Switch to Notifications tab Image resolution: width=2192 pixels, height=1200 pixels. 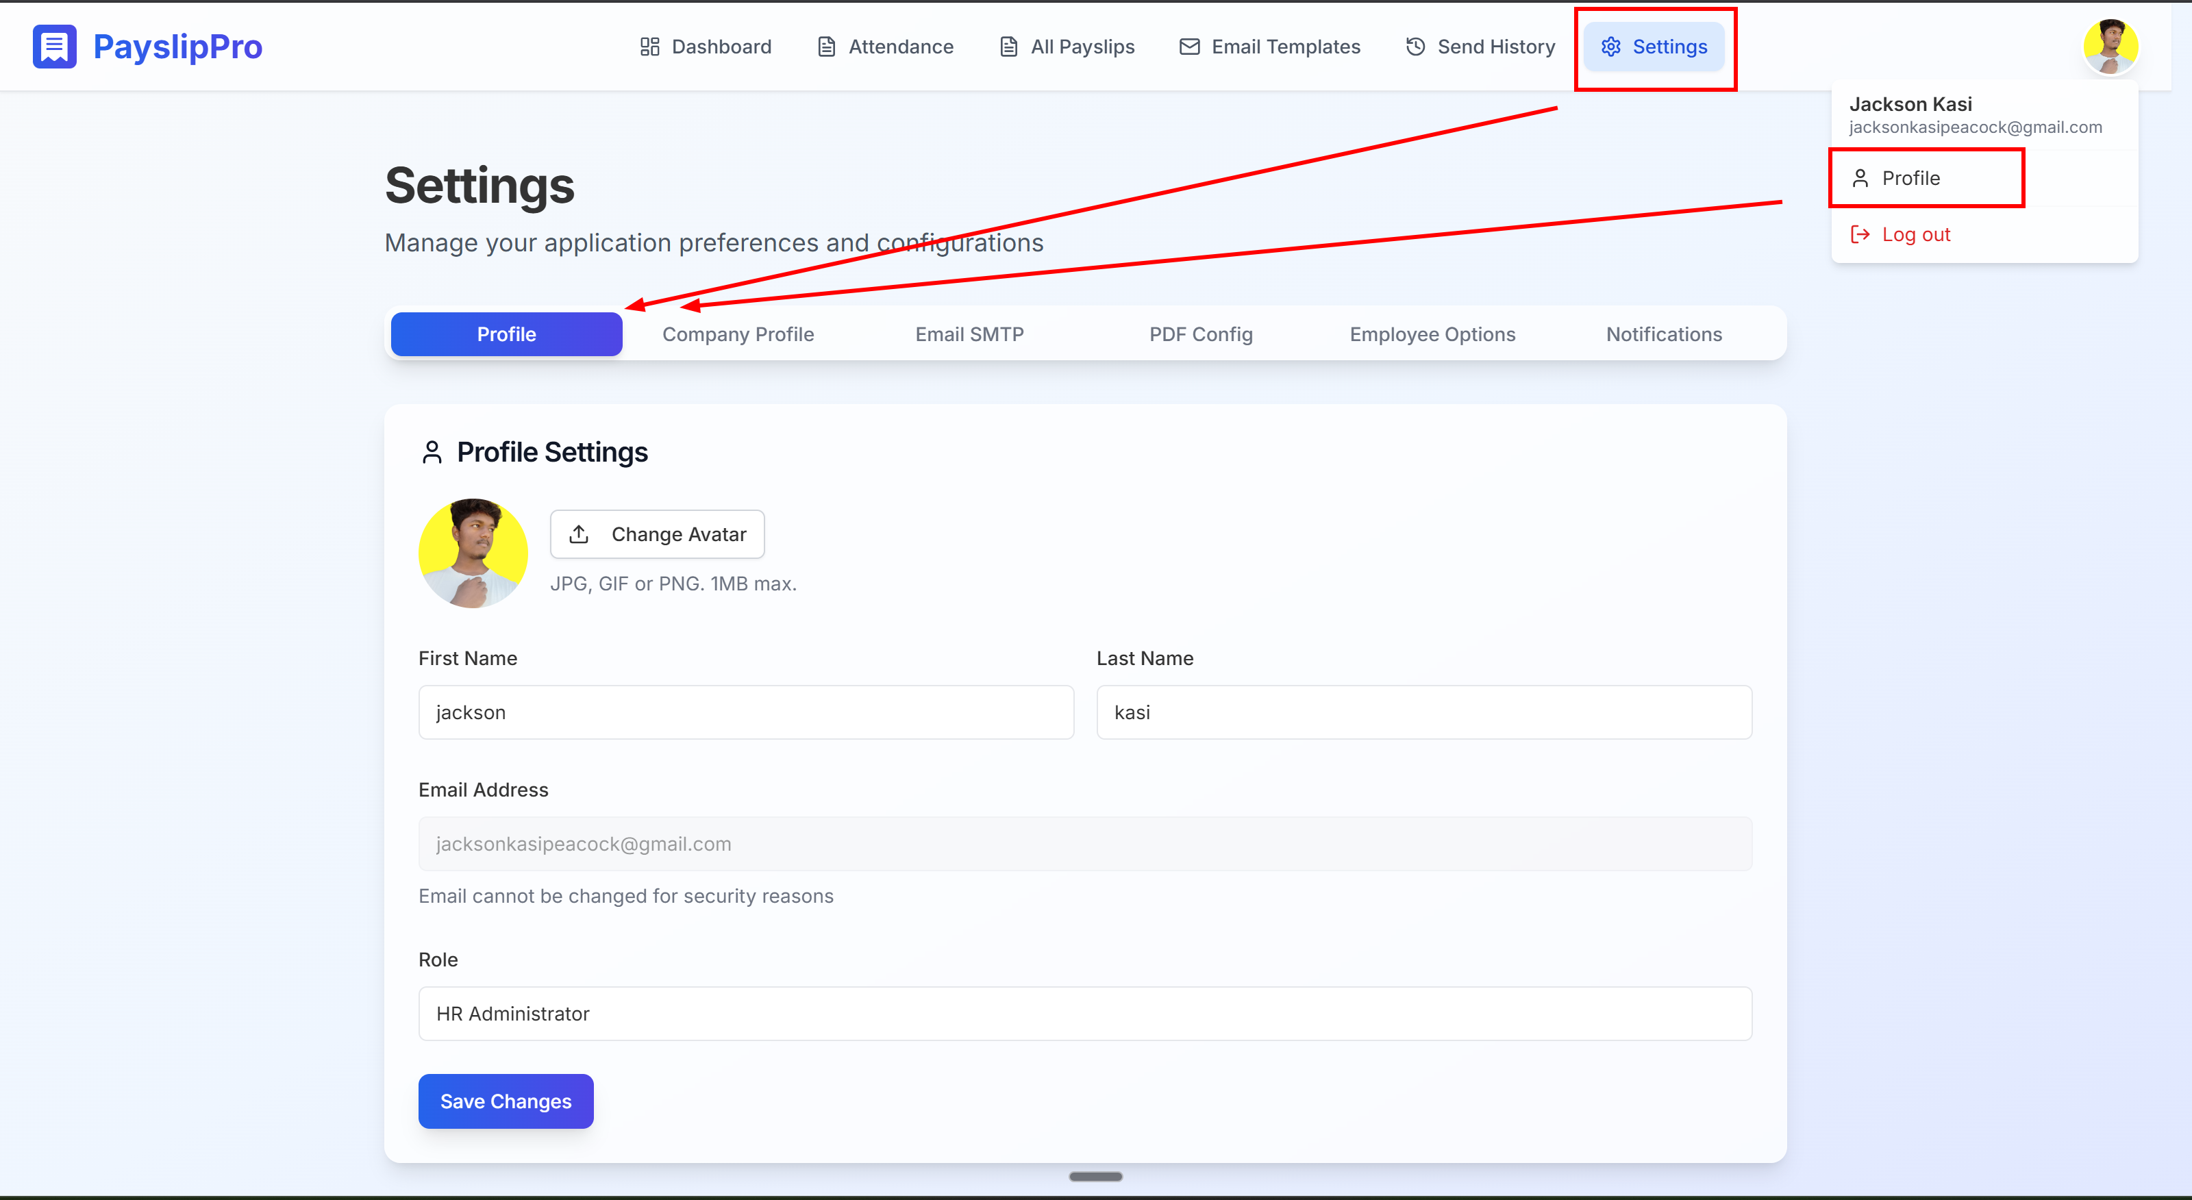pos(1664,334)
